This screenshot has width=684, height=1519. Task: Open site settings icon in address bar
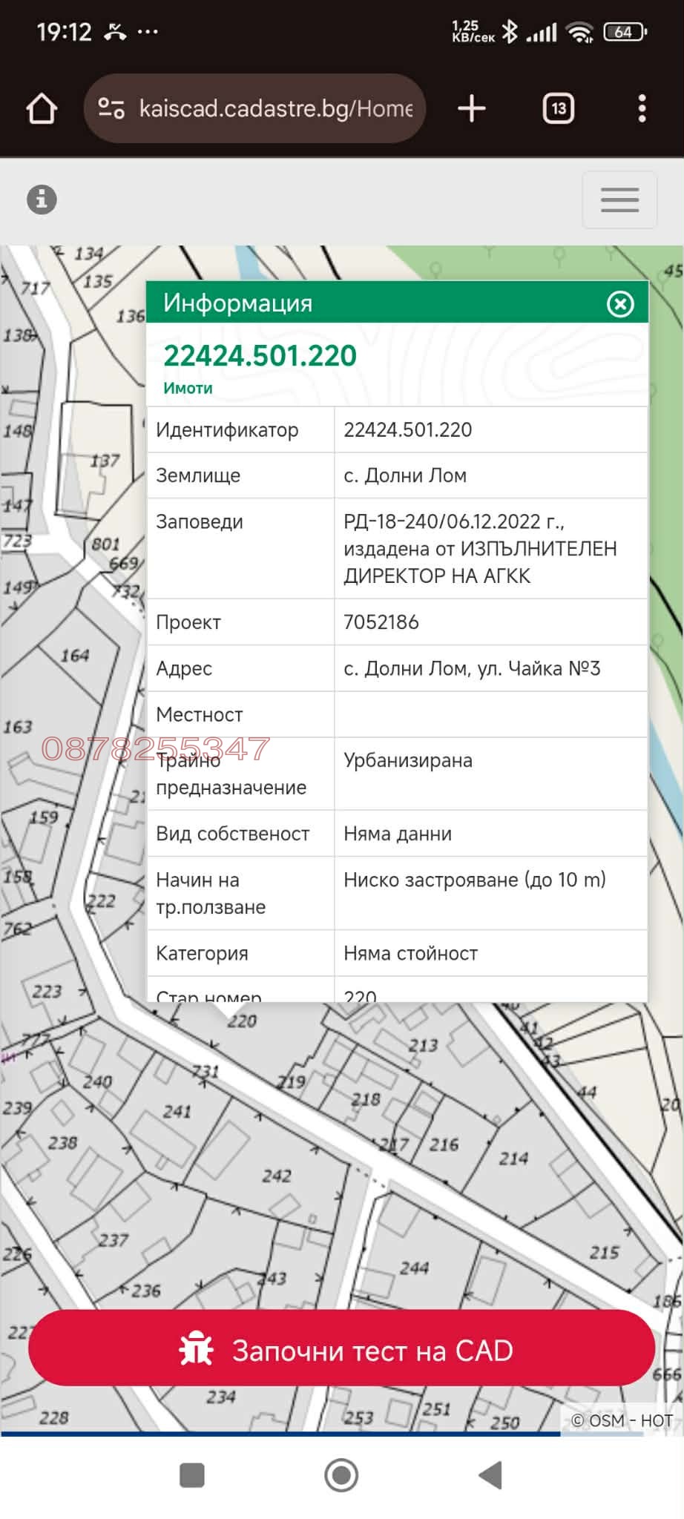pyautogui.click(x=111, y=109)
